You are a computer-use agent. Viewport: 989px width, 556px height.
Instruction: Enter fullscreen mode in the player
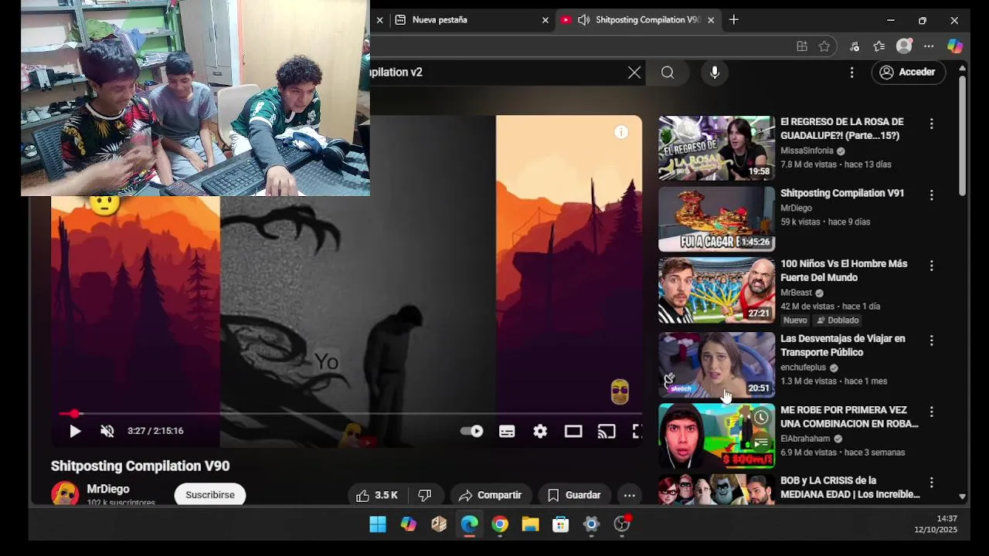click(x=637, y=432)
